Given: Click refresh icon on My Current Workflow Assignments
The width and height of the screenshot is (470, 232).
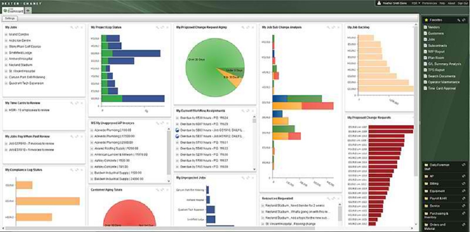Looking at the screenshot, I should point(248,111).
